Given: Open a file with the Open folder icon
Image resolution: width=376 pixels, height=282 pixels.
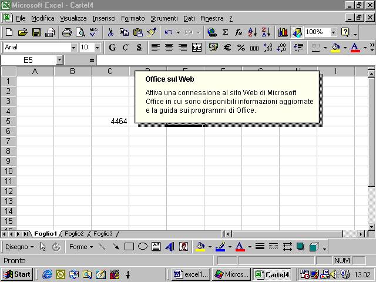Looking at the screenshot, I should click(23, 32).
